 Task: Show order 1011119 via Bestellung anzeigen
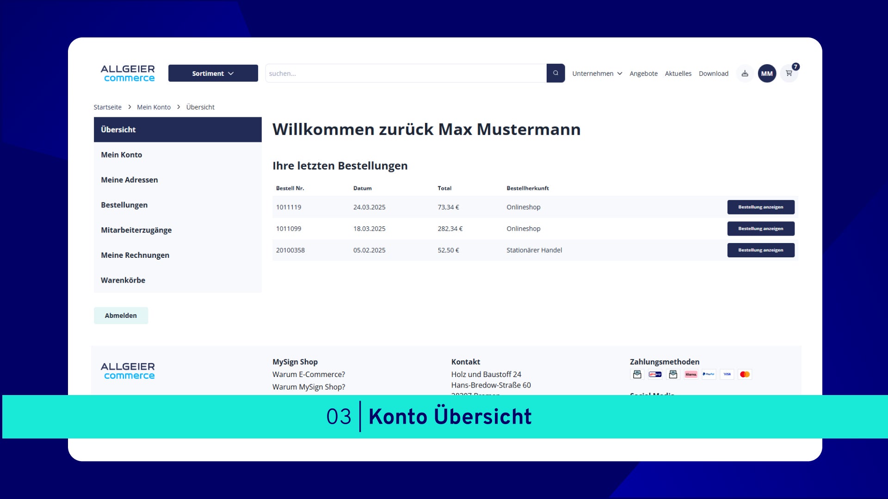pyautogui.click(x=760, y=207)
